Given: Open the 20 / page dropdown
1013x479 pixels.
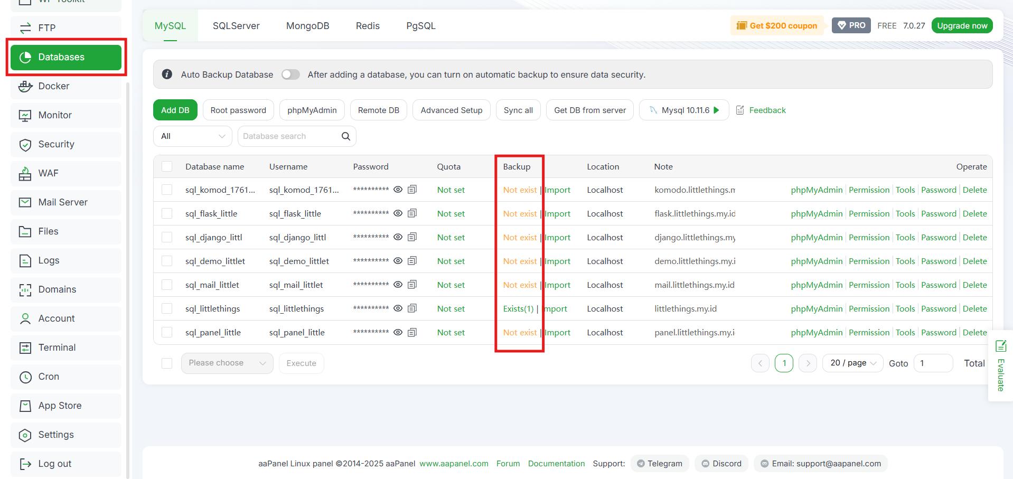Looking at the screenshot, I should point(852,363).
